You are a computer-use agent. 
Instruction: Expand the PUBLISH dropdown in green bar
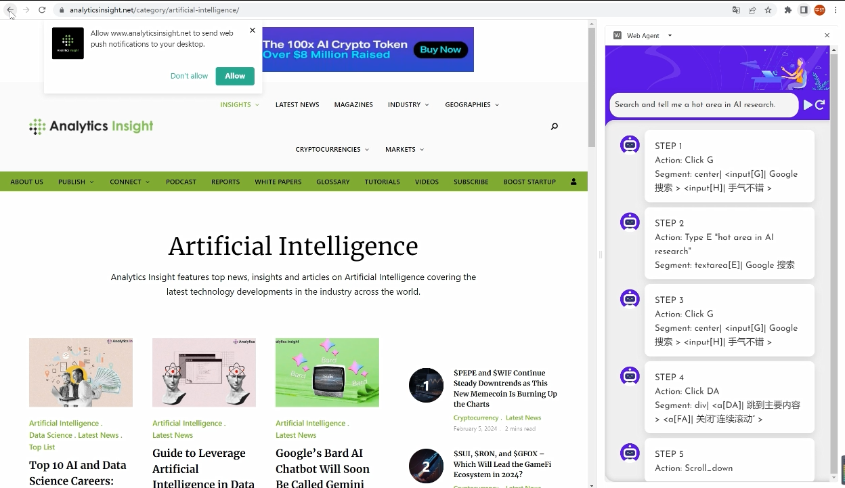coord(76,182)
